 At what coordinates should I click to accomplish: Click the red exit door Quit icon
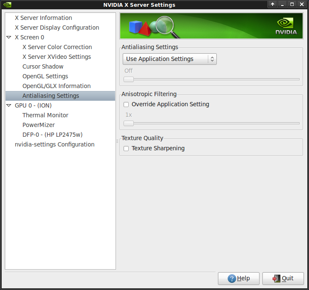(x=276, y=279)
